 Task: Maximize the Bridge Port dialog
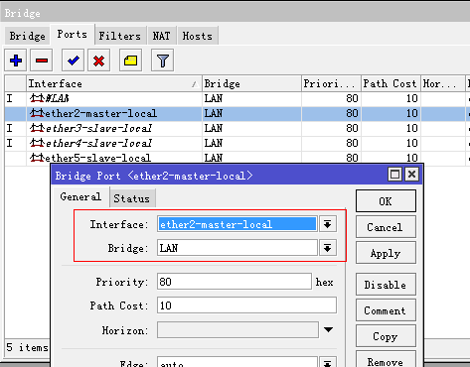point(394,174)
